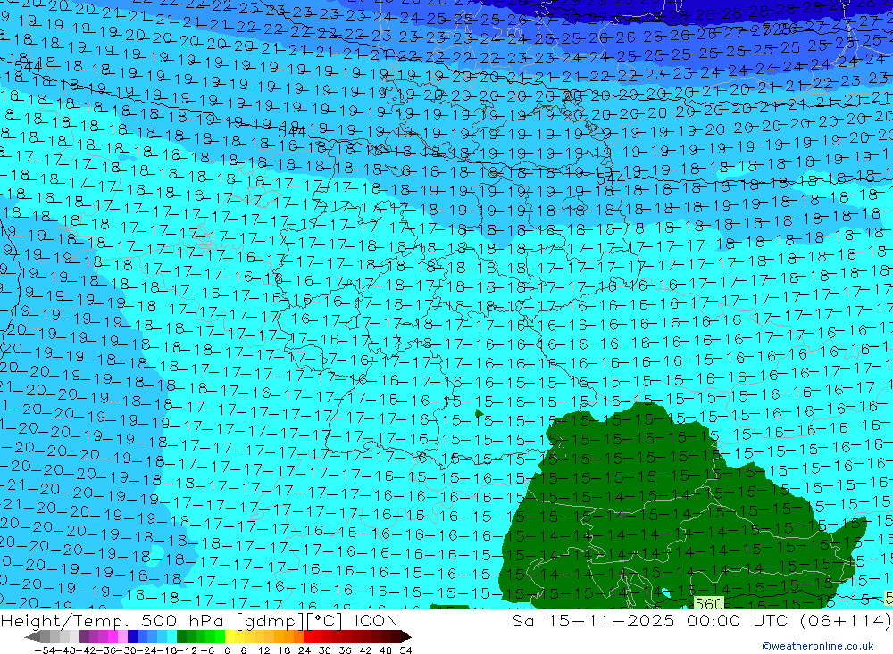Pick the dark navy blue legend swatch
This screenshot has width=893, height=654.
(x=132, y=636)
